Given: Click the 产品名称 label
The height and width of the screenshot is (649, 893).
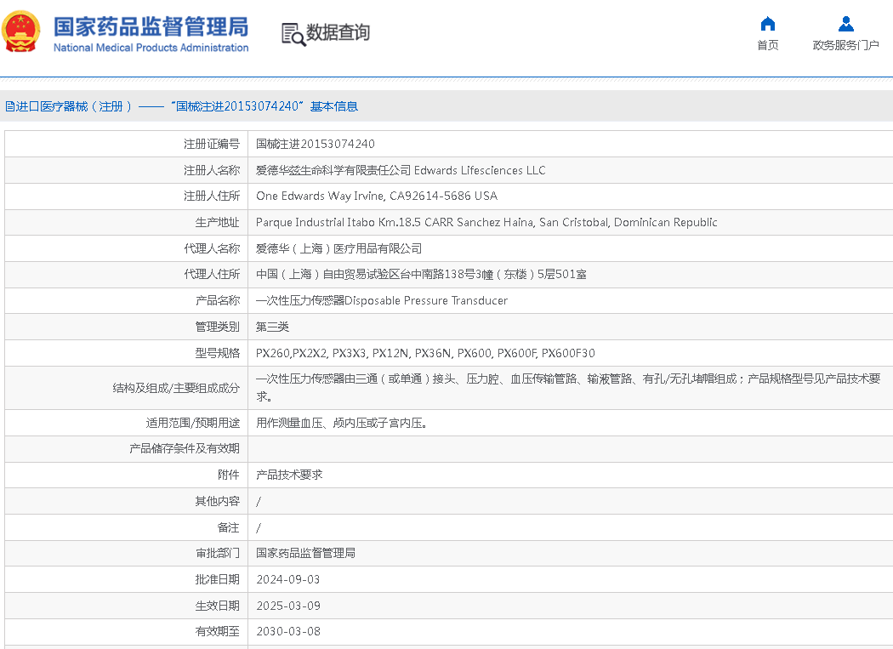Looking at the screenshot, I should tap(218, 300).
